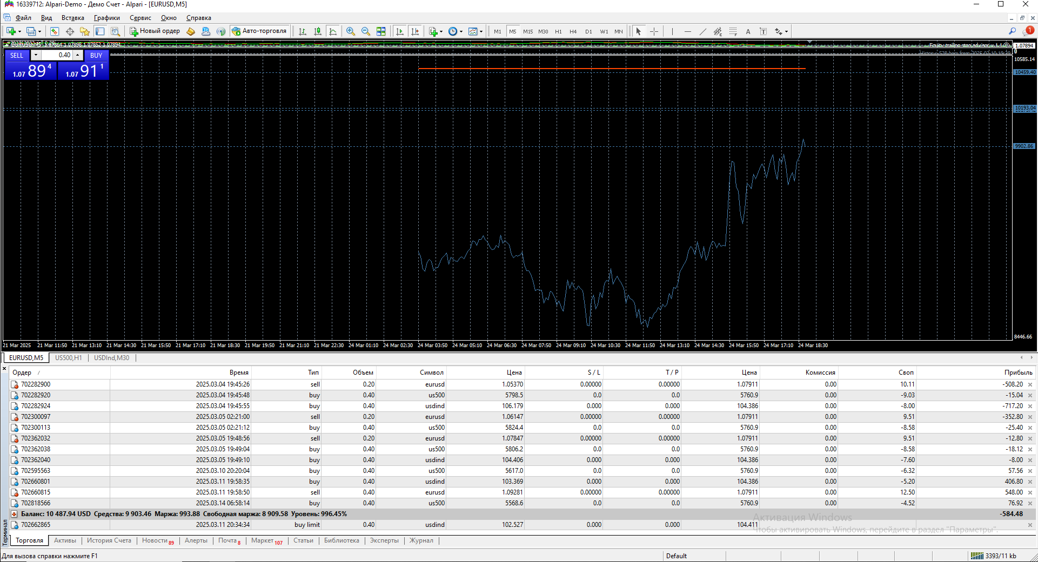1038x562 pixels.
Task: Open the Файл menu
Action: click(23, 18)
